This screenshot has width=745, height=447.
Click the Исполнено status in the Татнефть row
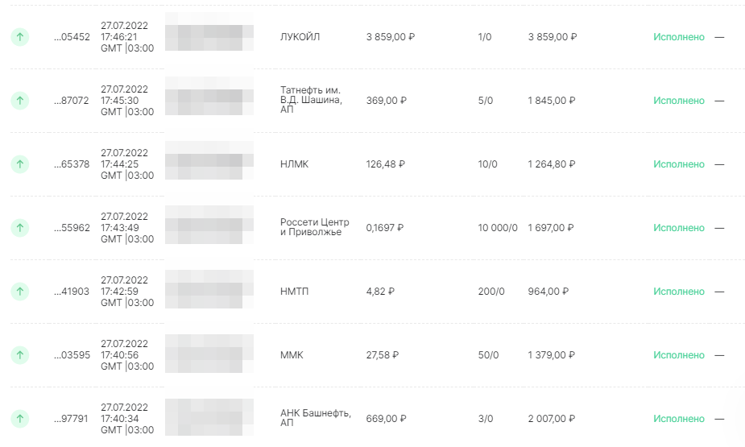(x=678, y=101)
